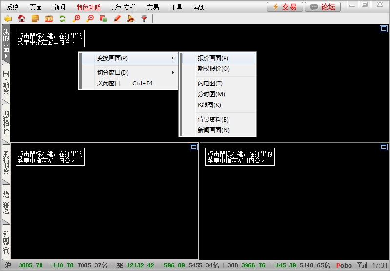Select the red pencil drawing tool
The image size is (390, 271).
point(117,19)
